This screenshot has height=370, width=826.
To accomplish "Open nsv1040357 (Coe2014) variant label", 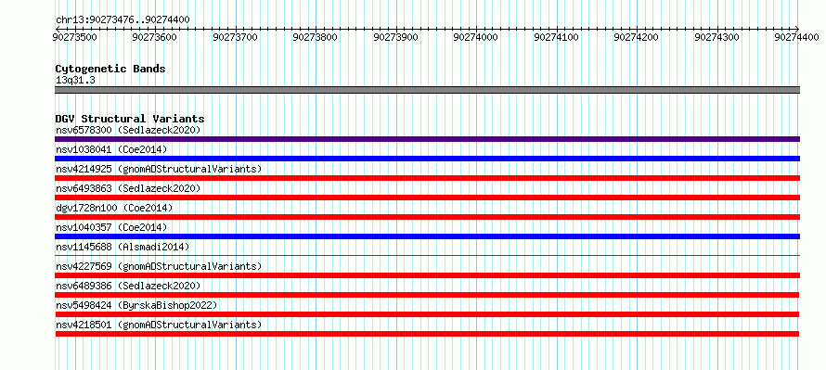I will (111, 227).
